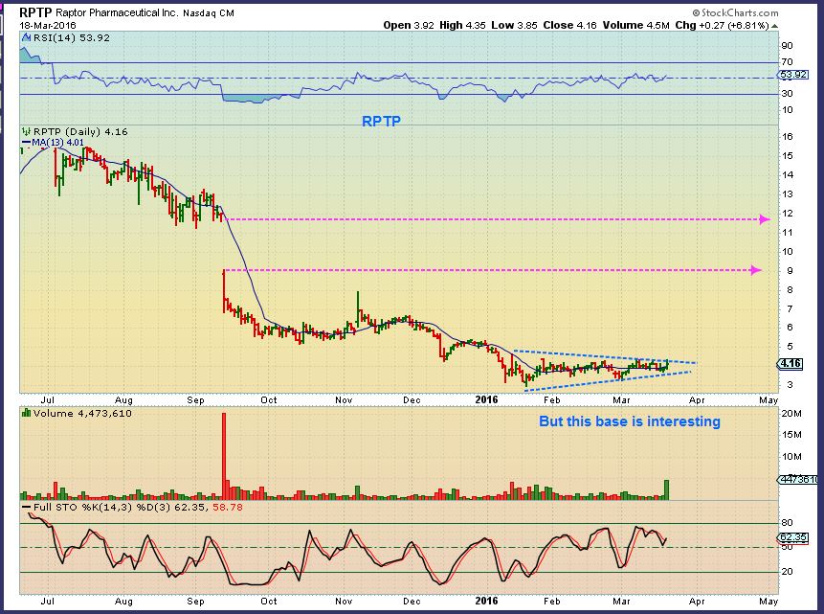Click 2016 on the price panel date axis

tap(486, 399)
